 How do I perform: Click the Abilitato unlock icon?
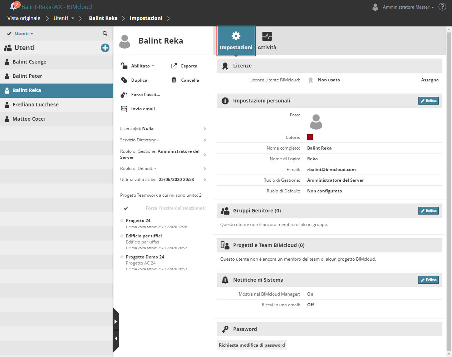click(x=124, y=66)
